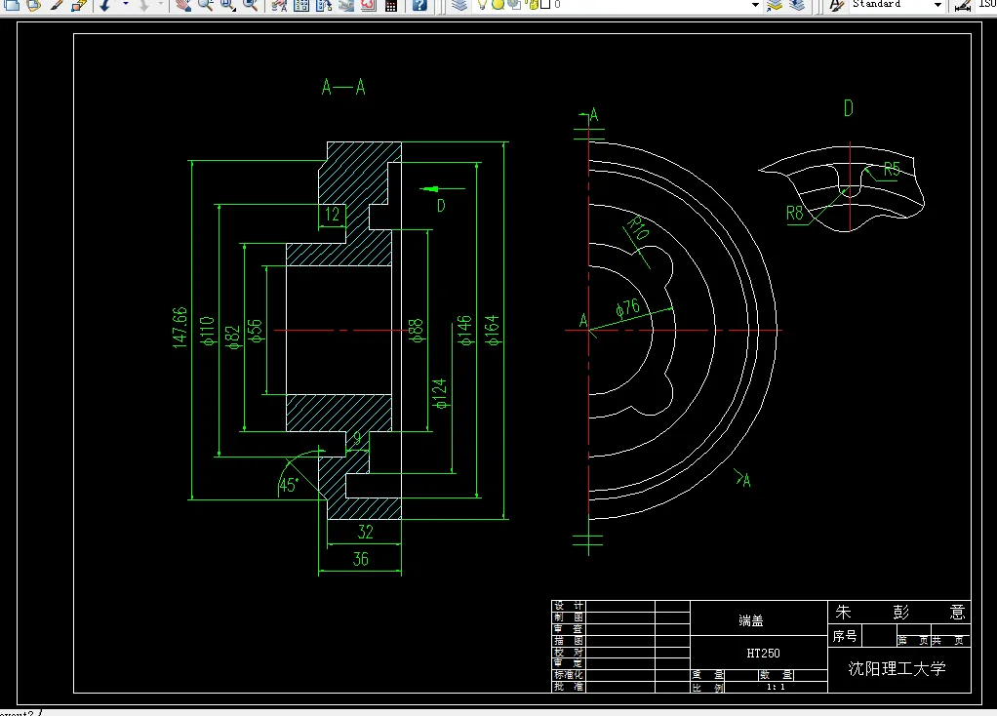Open the Sheet Set Manager icon
The width and height of the screenshot is (997, 716).
[346, 5]
